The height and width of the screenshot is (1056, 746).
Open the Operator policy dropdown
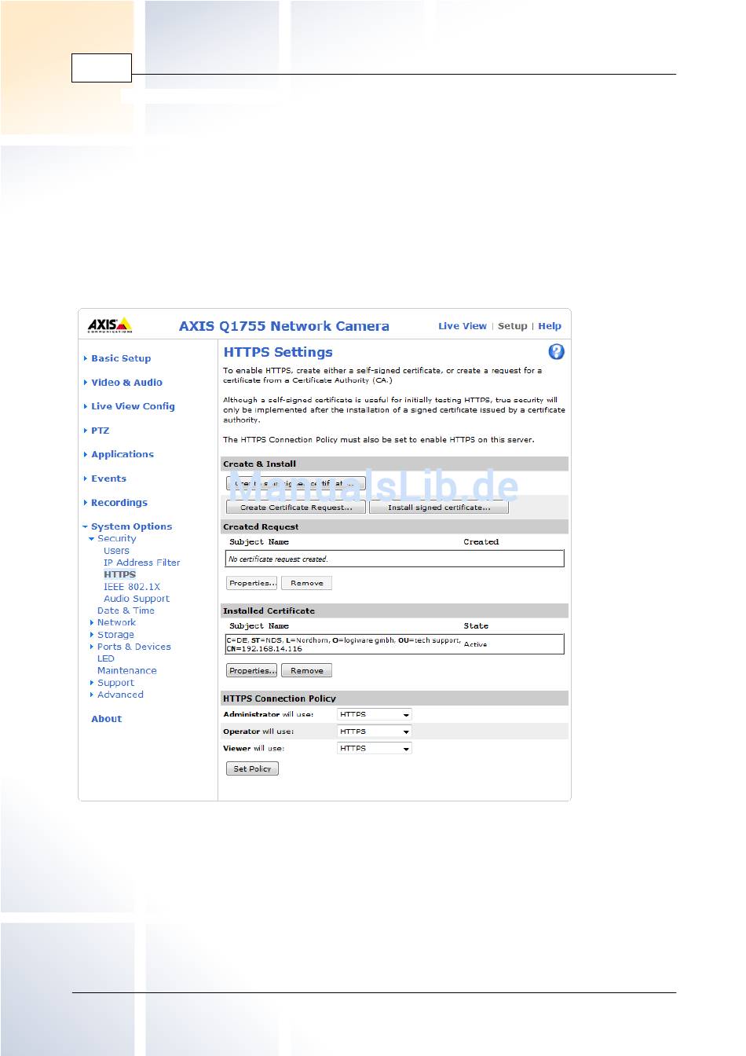(x=375, y=731)
